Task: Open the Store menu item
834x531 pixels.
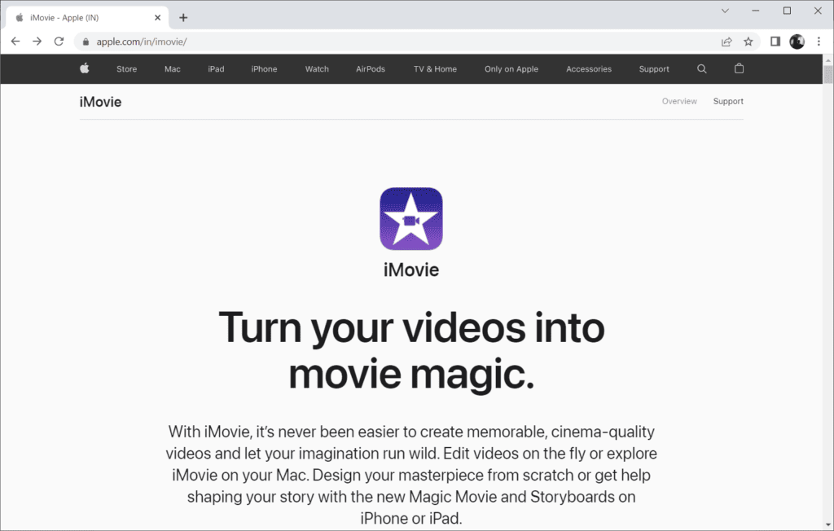Action: tap(126, 68)
